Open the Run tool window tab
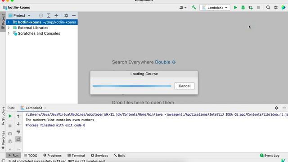The height and width of the screenshot is (162, 288). coord(13,155)
